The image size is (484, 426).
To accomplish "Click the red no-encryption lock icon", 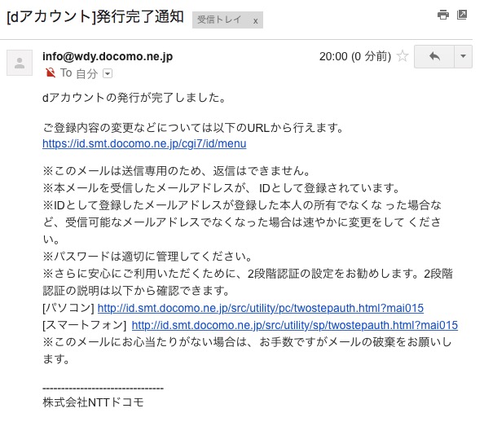I will [x=51, y=72].
